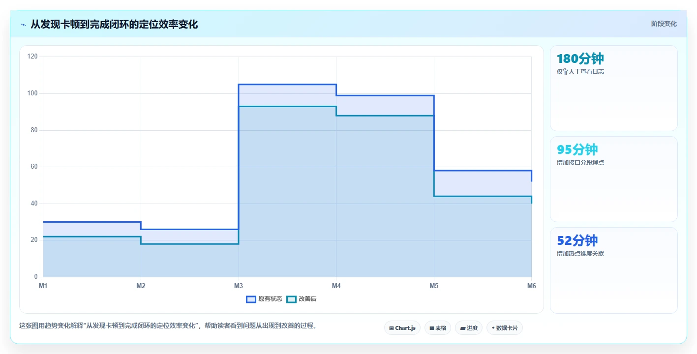Click the 原有状态 blue legend swatch
Viewport: 697px width, 354px height.
[x=251, y=299]
